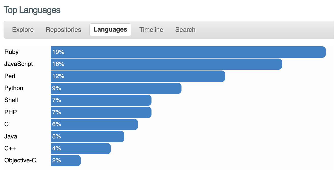Image resolution: width=334 pixels, height=170 pixels.
Task: Click the Ruby language label
Action: pyautogui.click(x=11, y=52)
